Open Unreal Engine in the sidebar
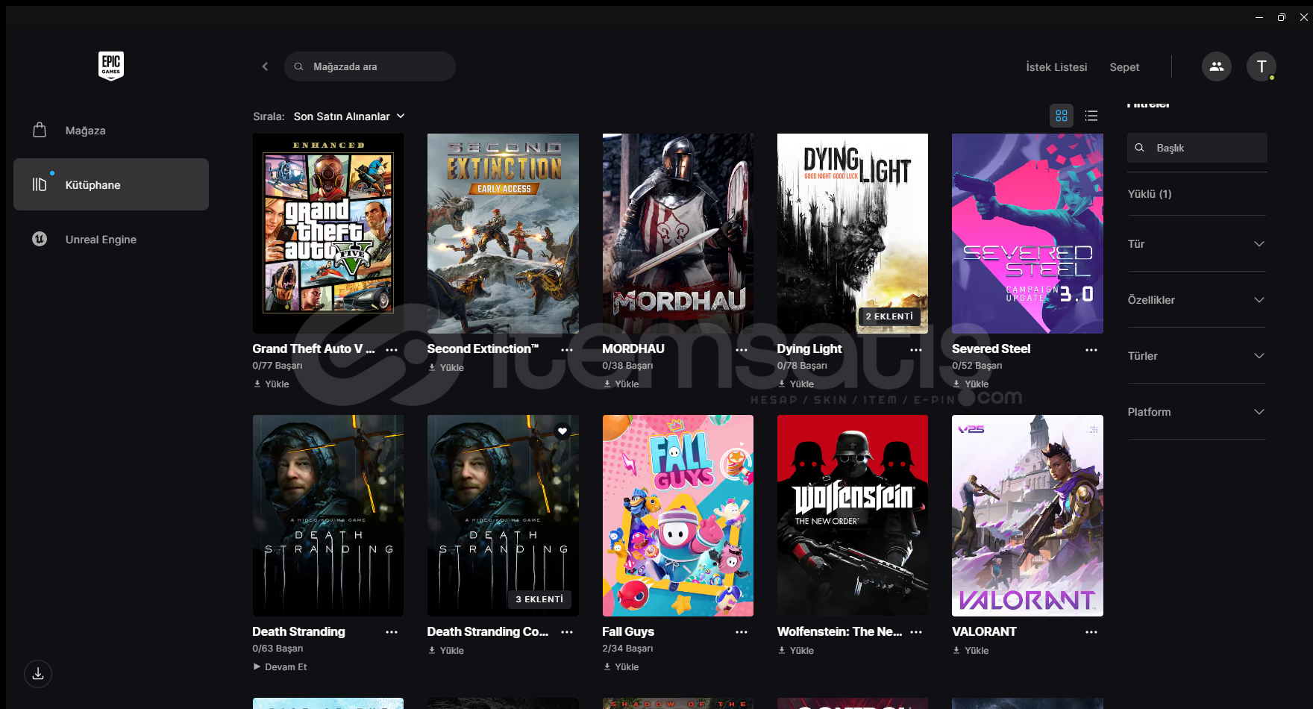 point(111,240)
